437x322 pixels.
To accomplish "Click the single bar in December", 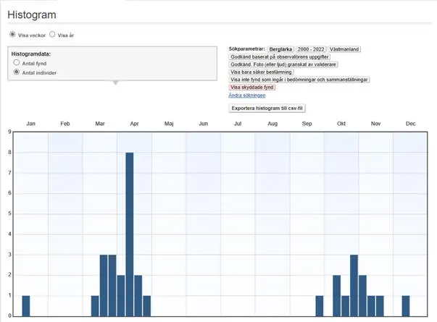I will point(406,305).
